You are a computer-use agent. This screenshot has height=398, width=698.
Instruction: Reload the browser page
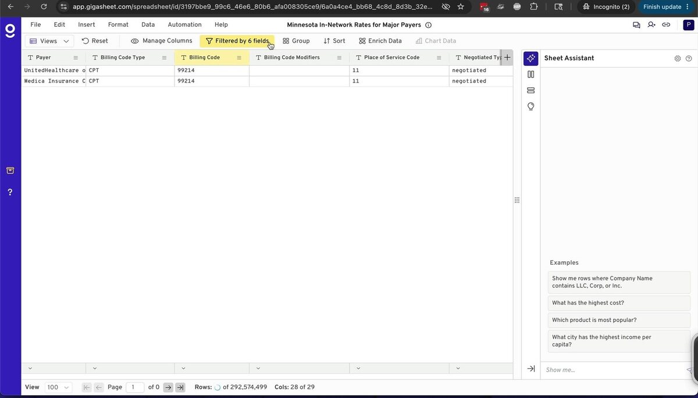pos(44,7)
